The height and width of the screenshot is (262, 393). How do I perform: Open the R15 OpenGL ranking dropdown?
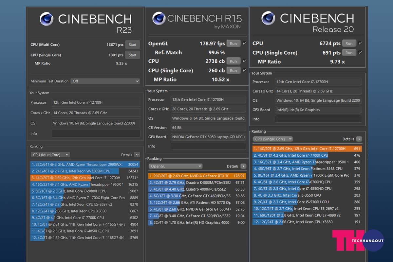pos(176,166)
